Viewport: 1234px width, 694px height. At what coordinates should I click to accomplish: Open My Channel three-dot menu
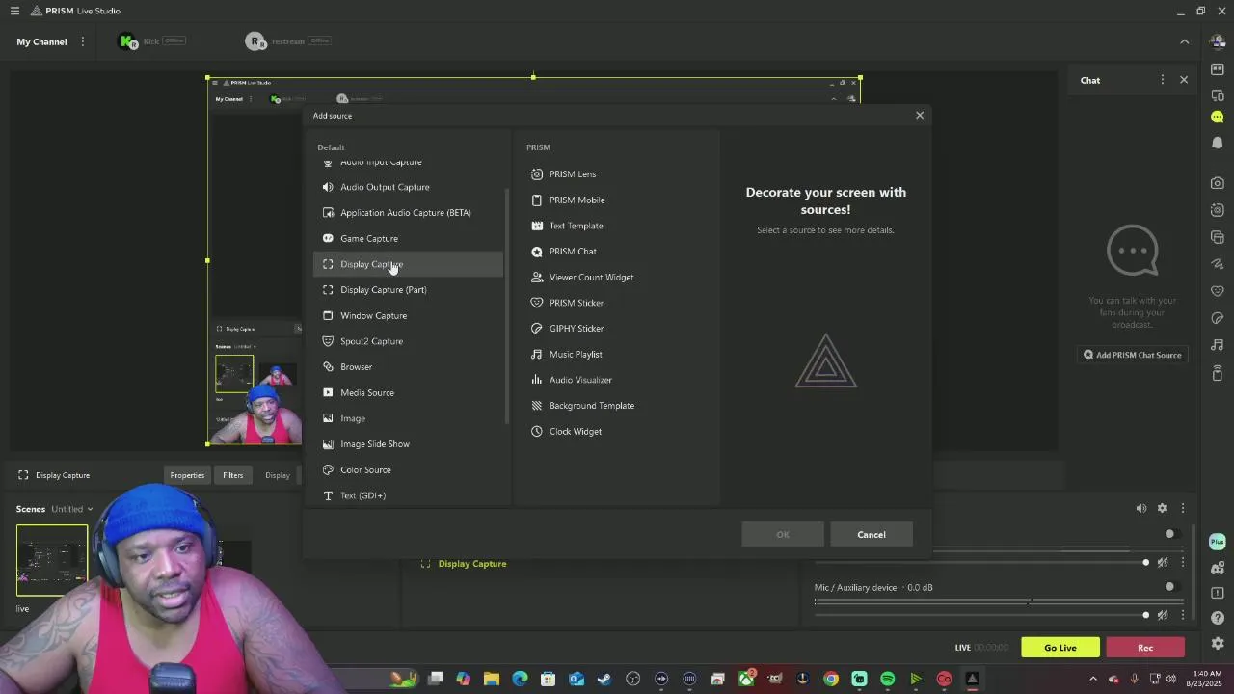coord(82,41)
